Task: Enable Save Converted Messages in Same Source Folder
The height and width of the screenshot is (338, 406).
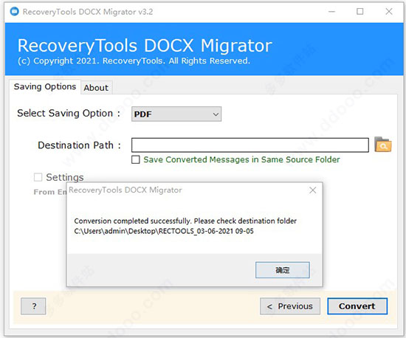Action: coord(135,159)
